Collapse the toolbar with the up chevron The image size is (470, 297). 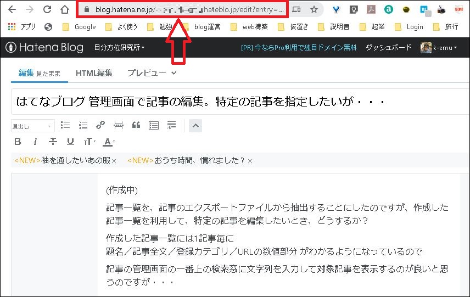195,126
